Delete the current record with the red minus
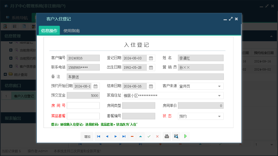This screenshot has height=156, width=278. (x=132, y=137)
